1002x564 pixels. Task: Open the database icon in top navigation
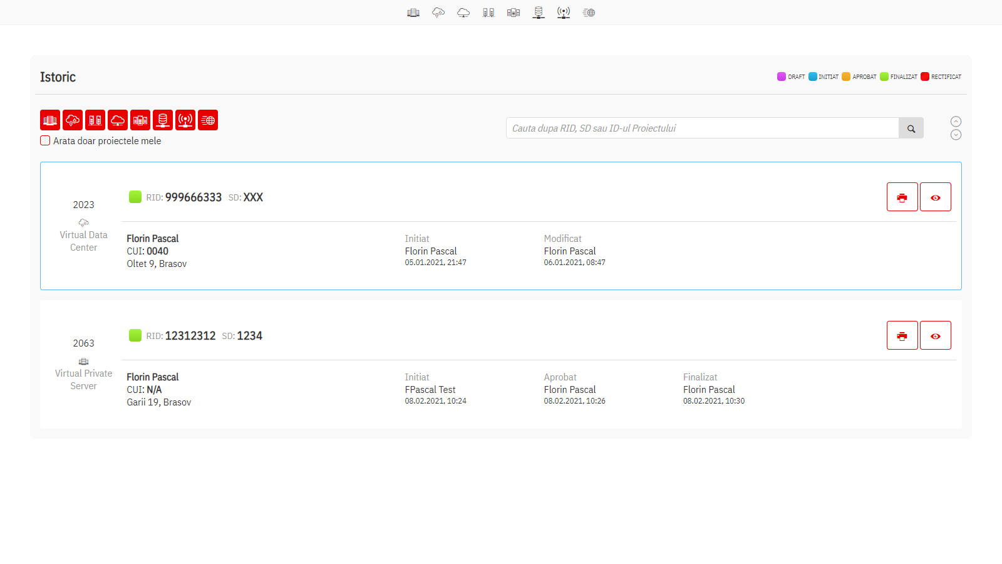coord(539,13)
